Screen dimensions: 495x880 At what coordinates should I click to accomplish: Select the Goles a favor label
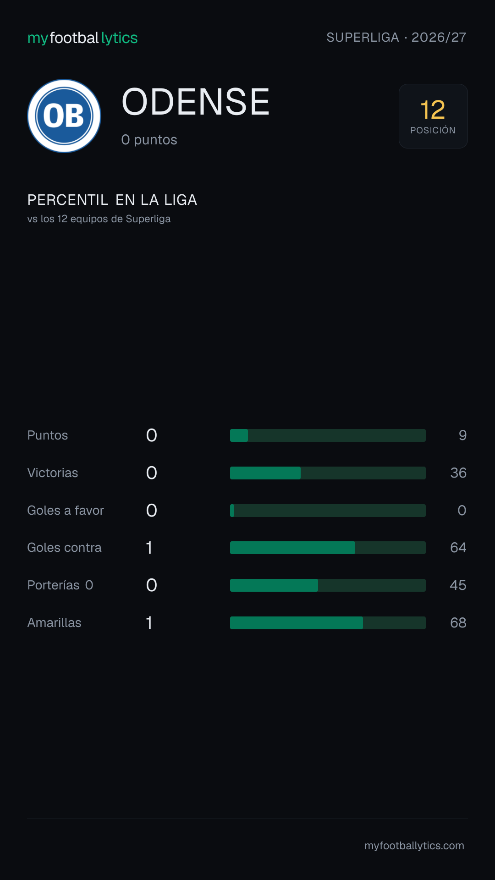coord(66,511)
